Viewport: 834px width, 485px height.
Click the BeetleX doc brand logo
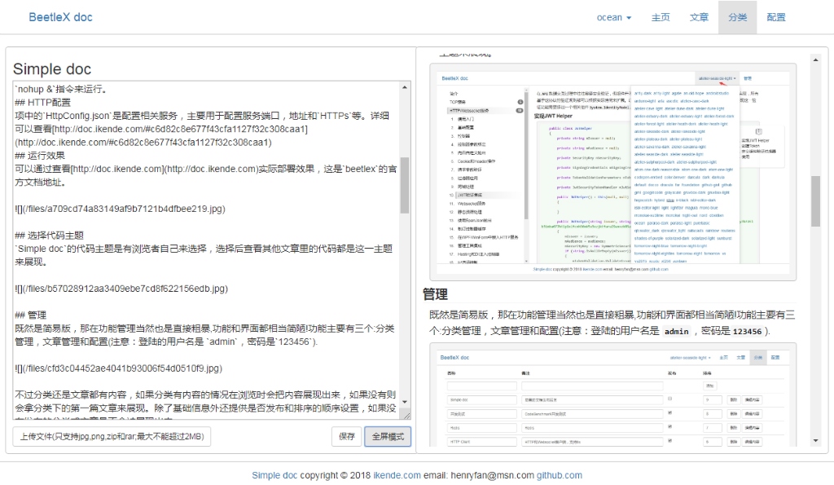(x=60, y=17)
